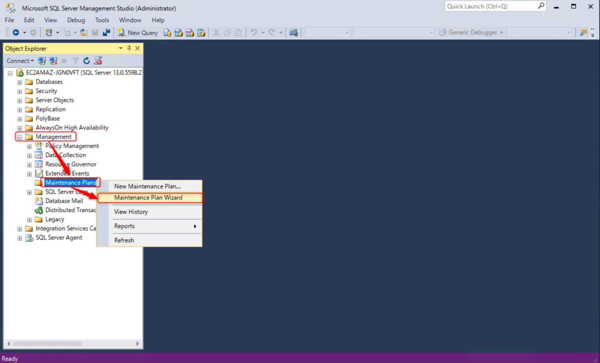The width and height of the screenshot is (600, 363).
Task: Collapse the Management folder node
Action: (19, 137)
